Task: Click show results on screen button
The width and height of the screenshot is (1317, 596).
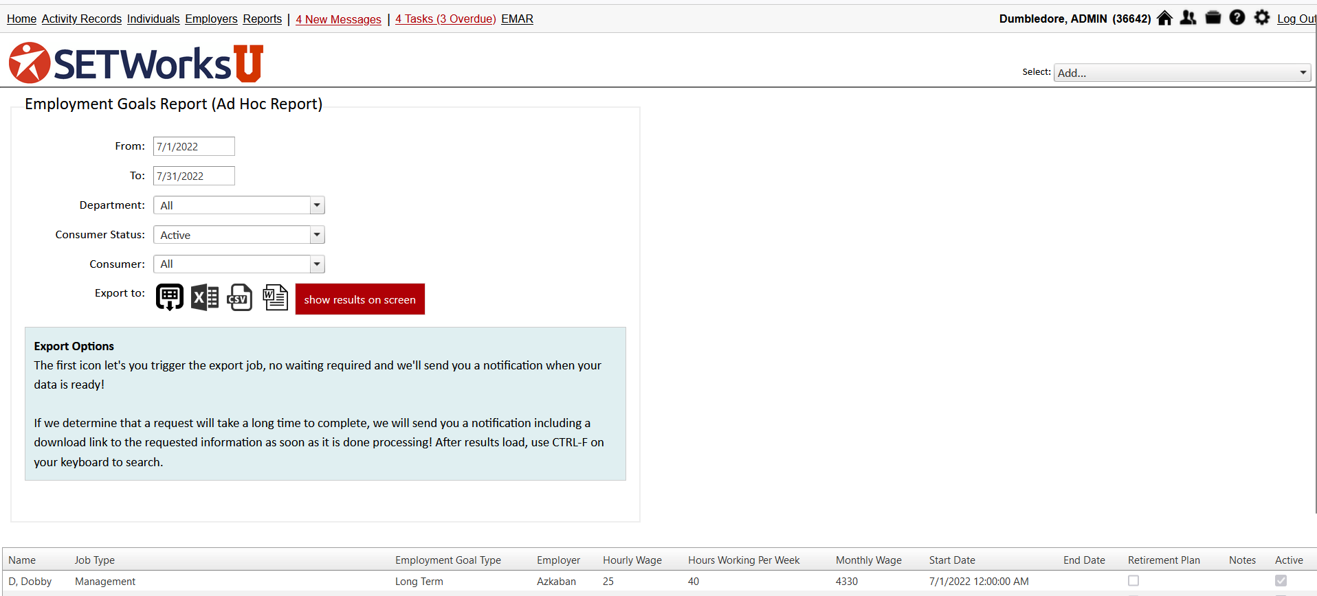Action: pyautogui.click(x=360, y=299)
